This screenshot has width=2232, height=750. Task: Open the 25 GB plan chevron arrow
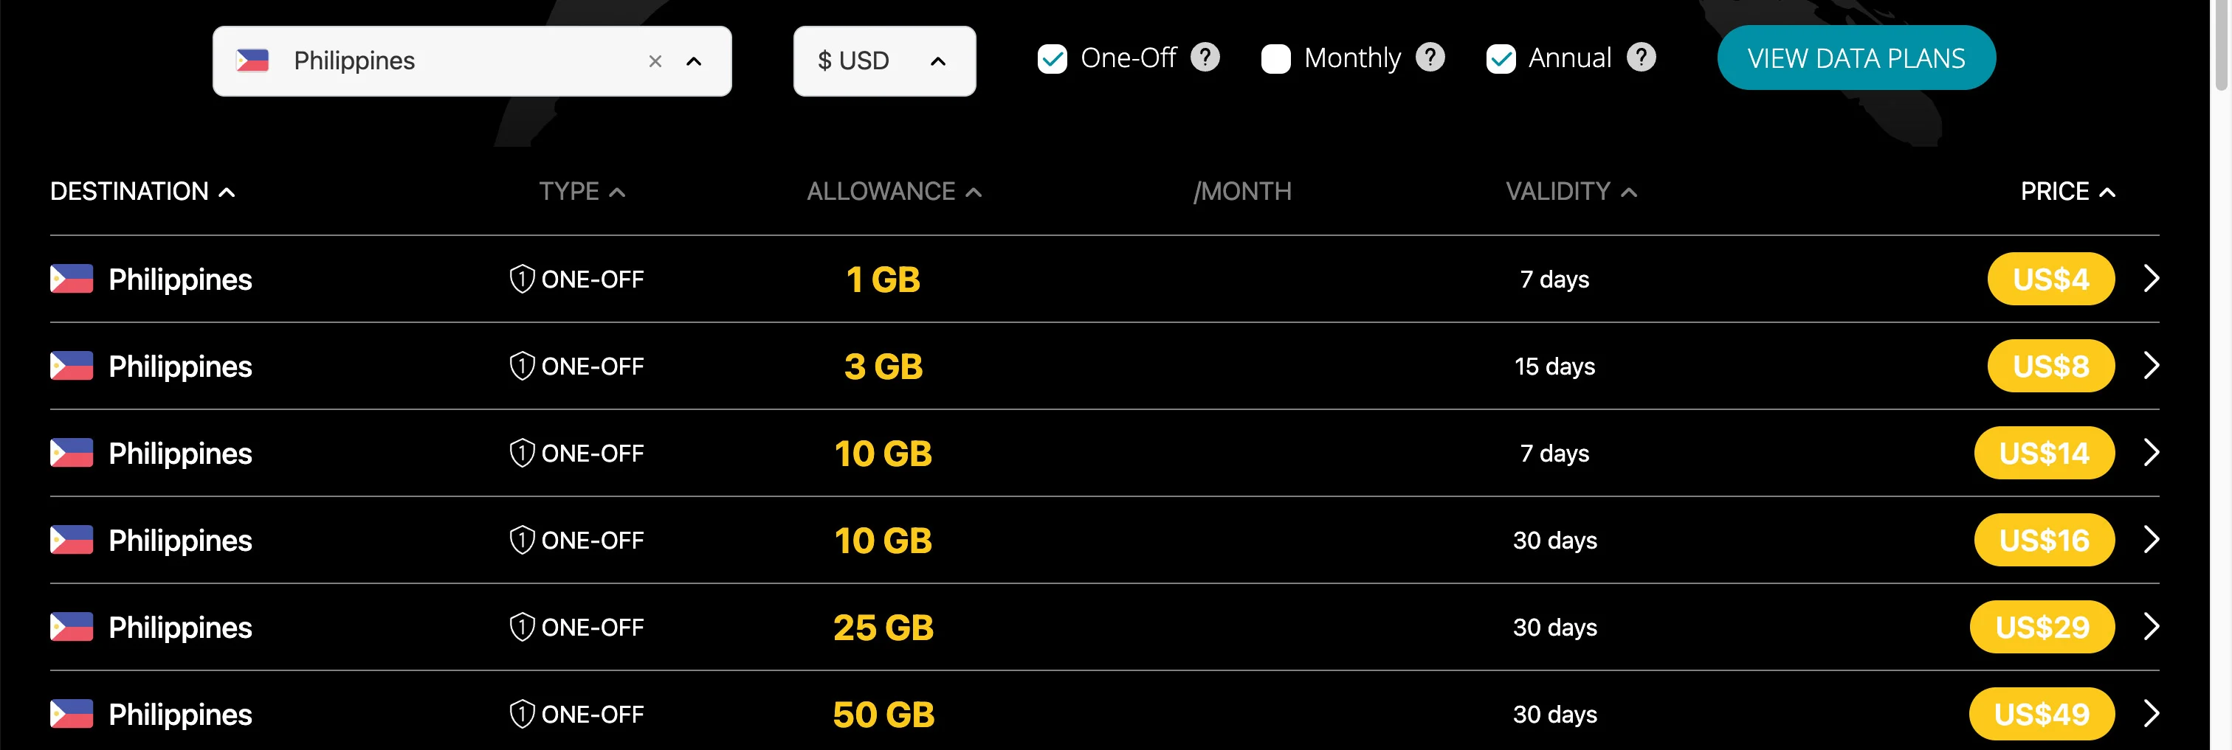(x=2151, y=626)
